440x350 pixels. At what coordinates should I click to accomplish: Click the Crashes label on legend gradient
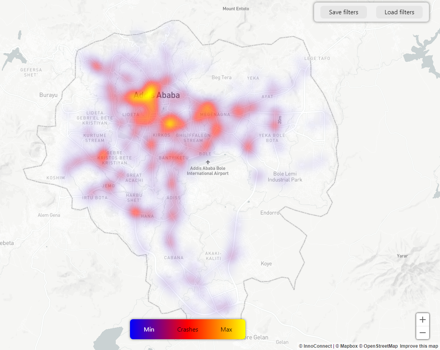click(188, 329)
